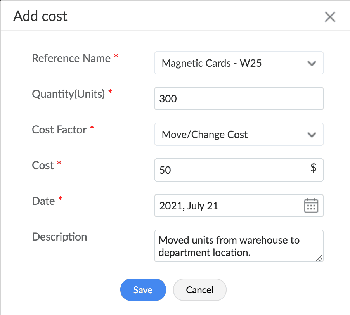Click inside the Description text area
This screenshot has height=315, width=350.
[x=233, y=246]
